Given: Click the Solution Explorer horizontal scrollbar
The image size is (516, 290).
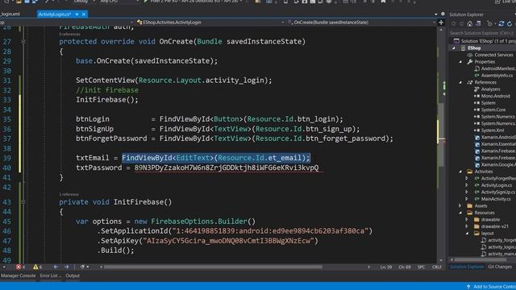Looking at the screenshot, I should pyautogui.click(x=481, y=259).
